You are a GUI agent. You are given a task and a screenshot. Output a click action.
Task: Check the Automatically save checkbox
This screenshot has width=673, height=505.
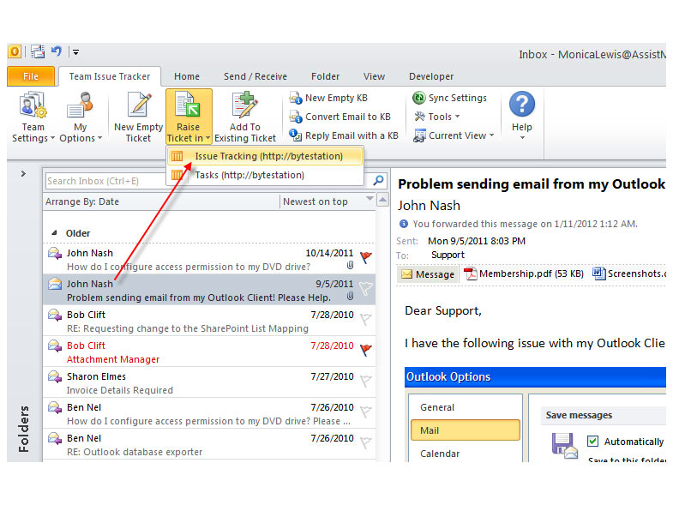(x=593, y=442)
